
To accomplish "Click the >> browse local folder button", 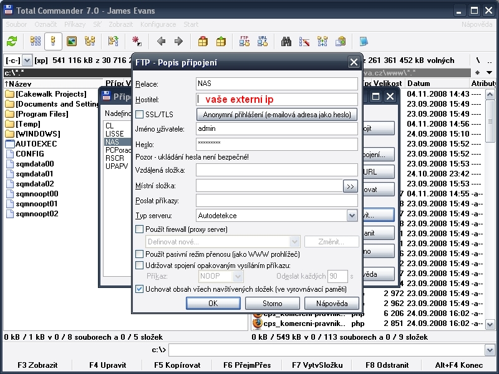I will click(x=351, y=186).
